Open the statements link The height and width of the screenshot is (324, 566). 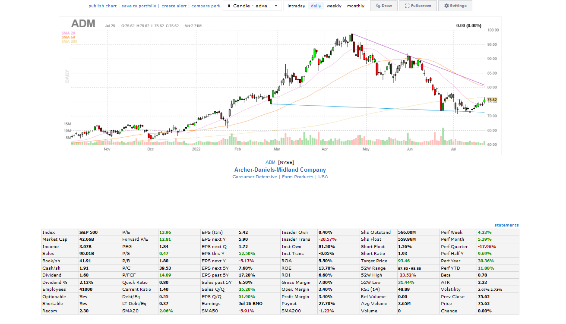point(507,225)
